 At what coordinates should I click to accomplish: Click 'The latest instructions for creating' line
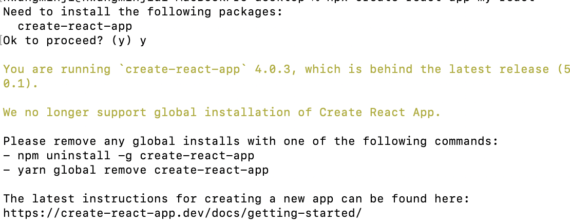tap(236, 199)
